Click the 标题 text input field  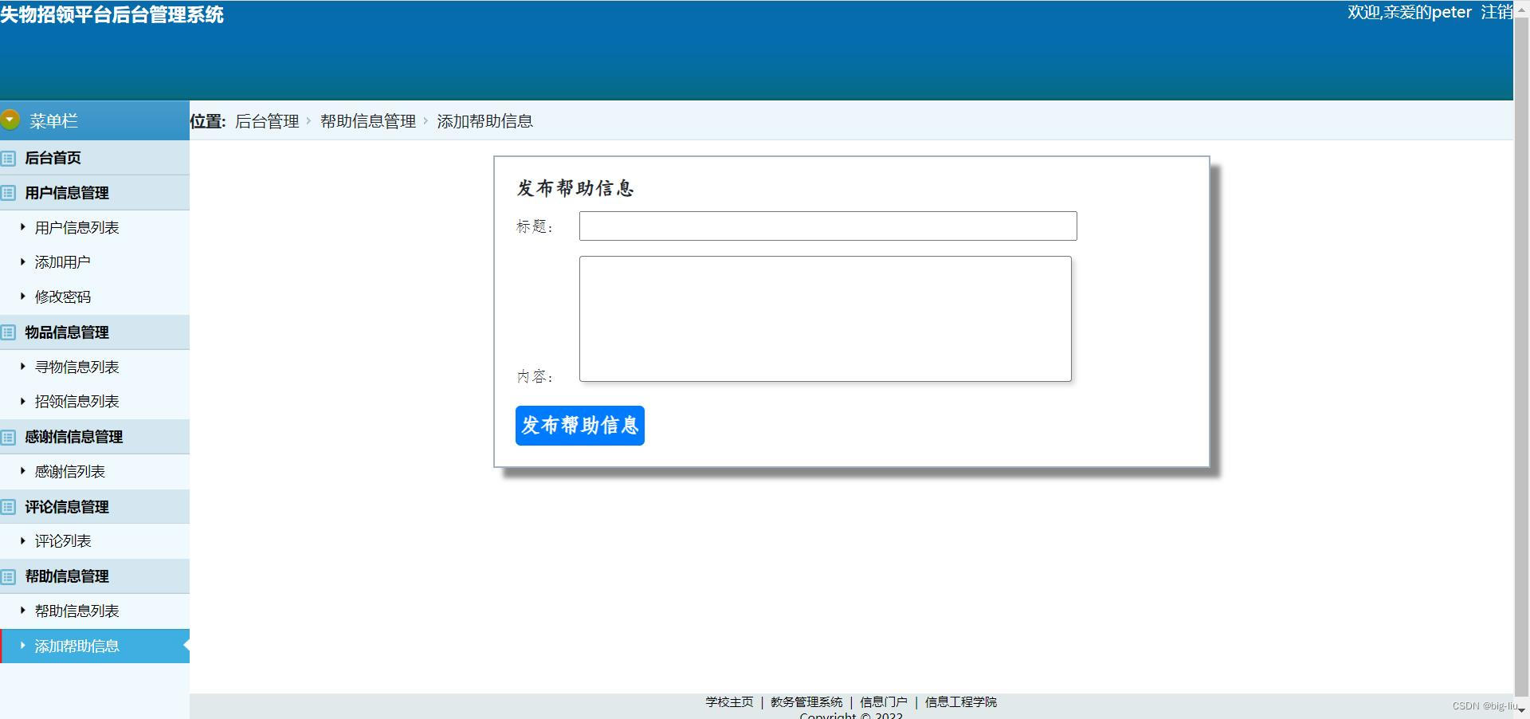pyautogui.click(x=828, y=226)
